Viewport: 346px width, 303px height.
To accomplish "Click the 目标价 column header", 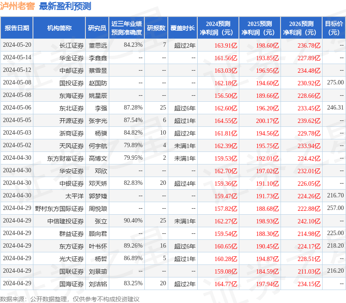I will [x=334, y=28].
